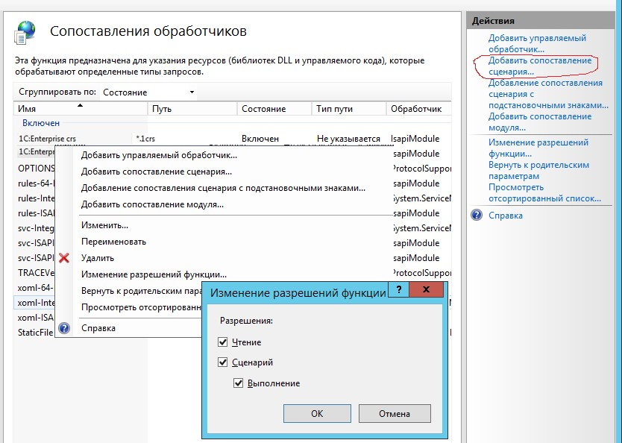Viewport: 622px width, 443px height.
Task: Click the Handler Mappings globe icon
Action: click(26, 32)
